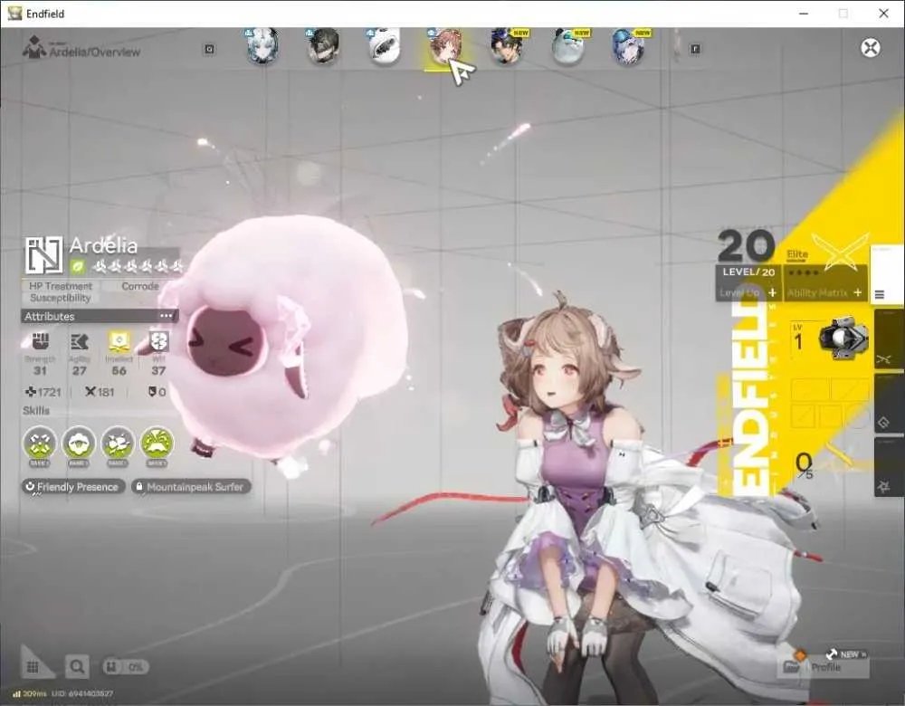The image size is (905, 706).
Task: Open the grid menu icon at bottom left
Action: [x=33, y=667]
